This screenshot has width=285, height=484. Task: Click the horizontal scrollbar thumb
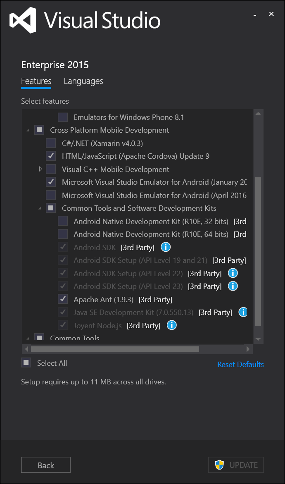tap(115, 349)
